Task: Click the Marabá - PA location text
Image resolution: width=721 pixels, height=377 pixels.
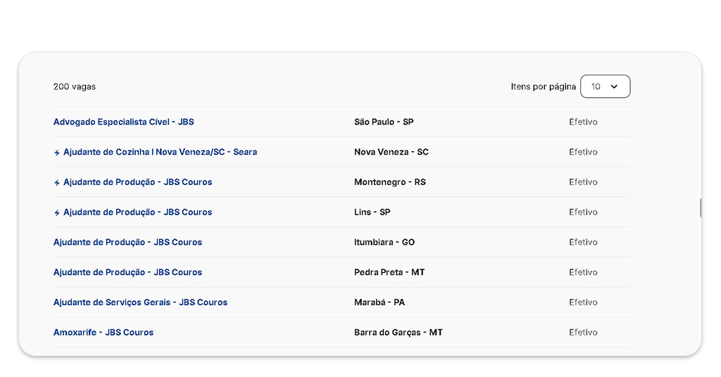Action: coord(380,302)
